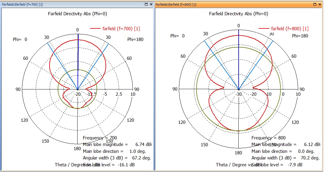Viewport: 324px width, 172px height.
Task: Click the 2.5 radial axis label
Action: pyautogui.click(x=119, y=94)
